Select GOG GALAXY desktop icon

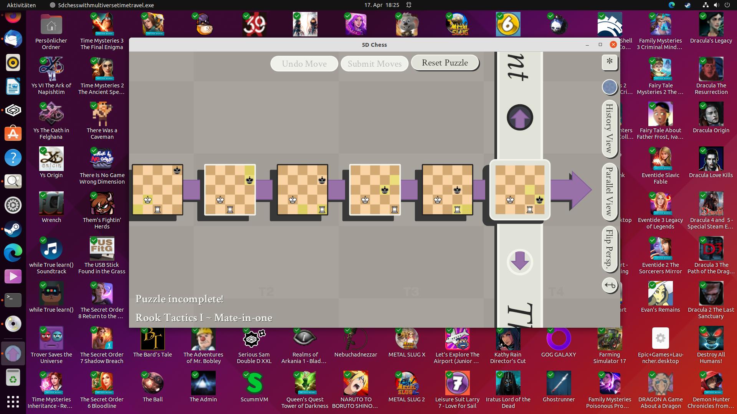[x=559, y=342]
